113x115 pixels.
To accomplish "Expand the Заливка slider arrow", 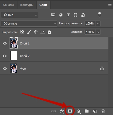I will point(98,32).
